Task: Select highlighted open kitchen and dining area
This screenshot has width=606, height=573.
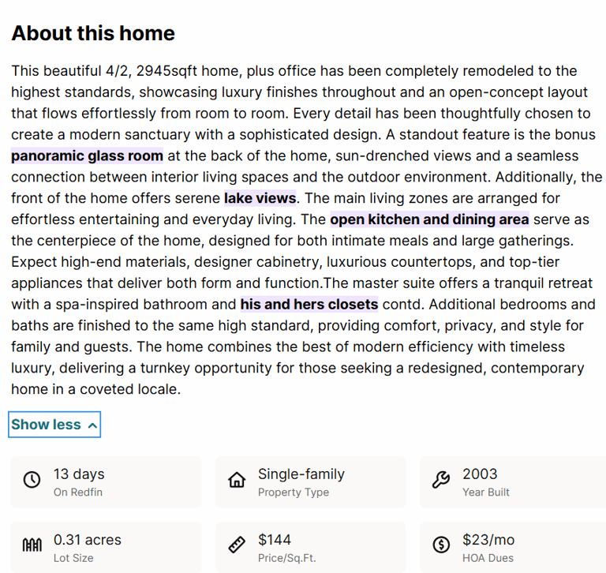Action: pyautogui.click(x=429, y=219)
